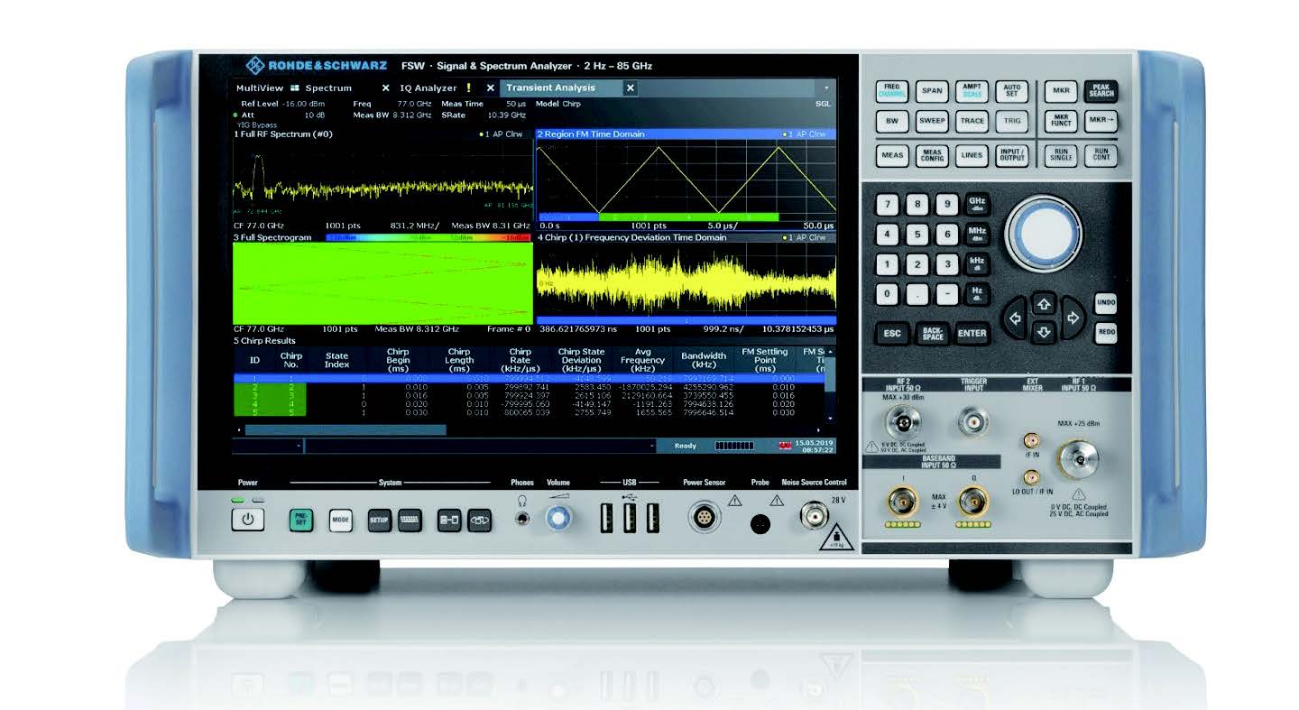Start a single sweep with RUN SINGLE
This screenshot has width=1299, height=710.
tap(1061, 155)
